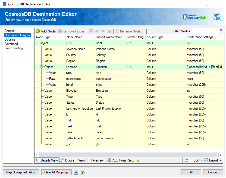226x178 pixels.
Task: Switch to Diagram View
Action: click(x=73, y=160)
